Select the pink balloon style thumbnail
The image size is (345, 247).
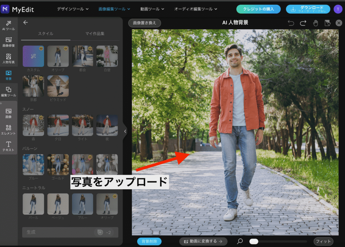(x=83, y=164)
